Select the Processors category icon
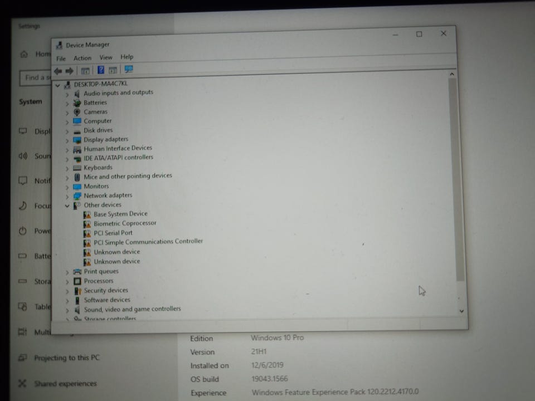The height and width of the screenshot is (401, 535). [x=77, y=281]
